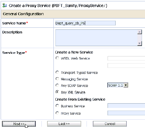Focus the Service Name text field

click(x=86, y=23)
